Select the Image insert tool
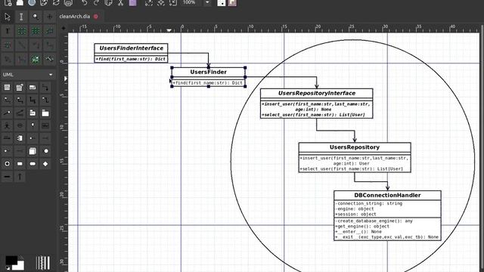 click(36, 59)
